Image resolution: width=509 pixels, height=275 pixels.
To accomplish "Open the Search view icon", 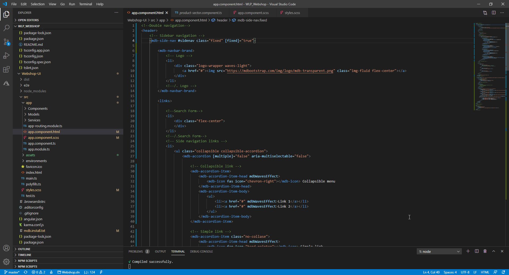I will tap(6, 28).
